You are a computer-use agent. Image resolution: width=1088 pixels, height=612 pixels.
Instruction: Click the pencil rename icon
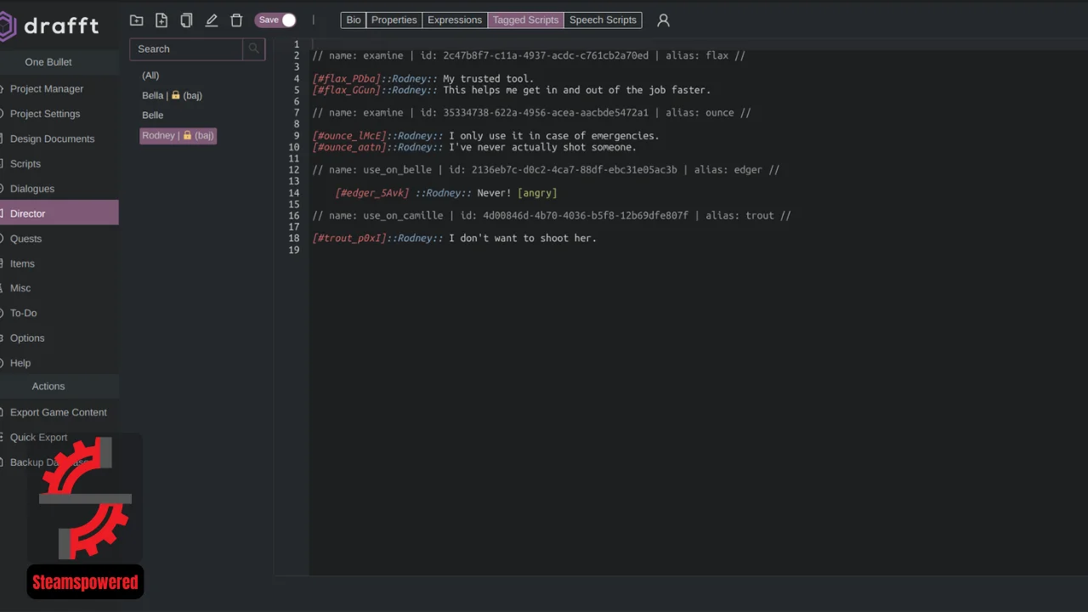pyautogui.click(x=212, y=20)
